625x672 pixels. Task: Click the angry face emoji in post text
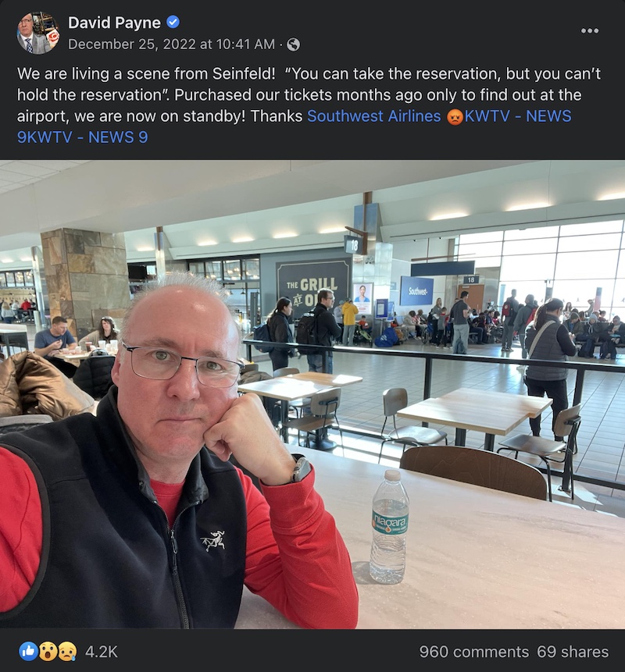tap(454, 116)
